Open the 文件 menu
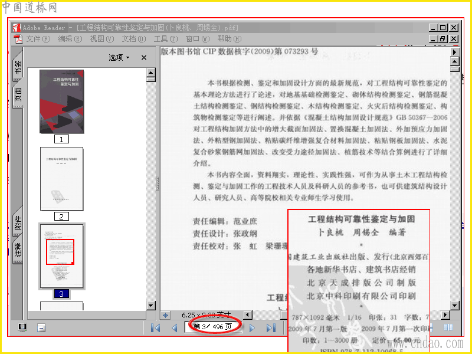Viewport: 472px width, 354px height. pos(38,39)
